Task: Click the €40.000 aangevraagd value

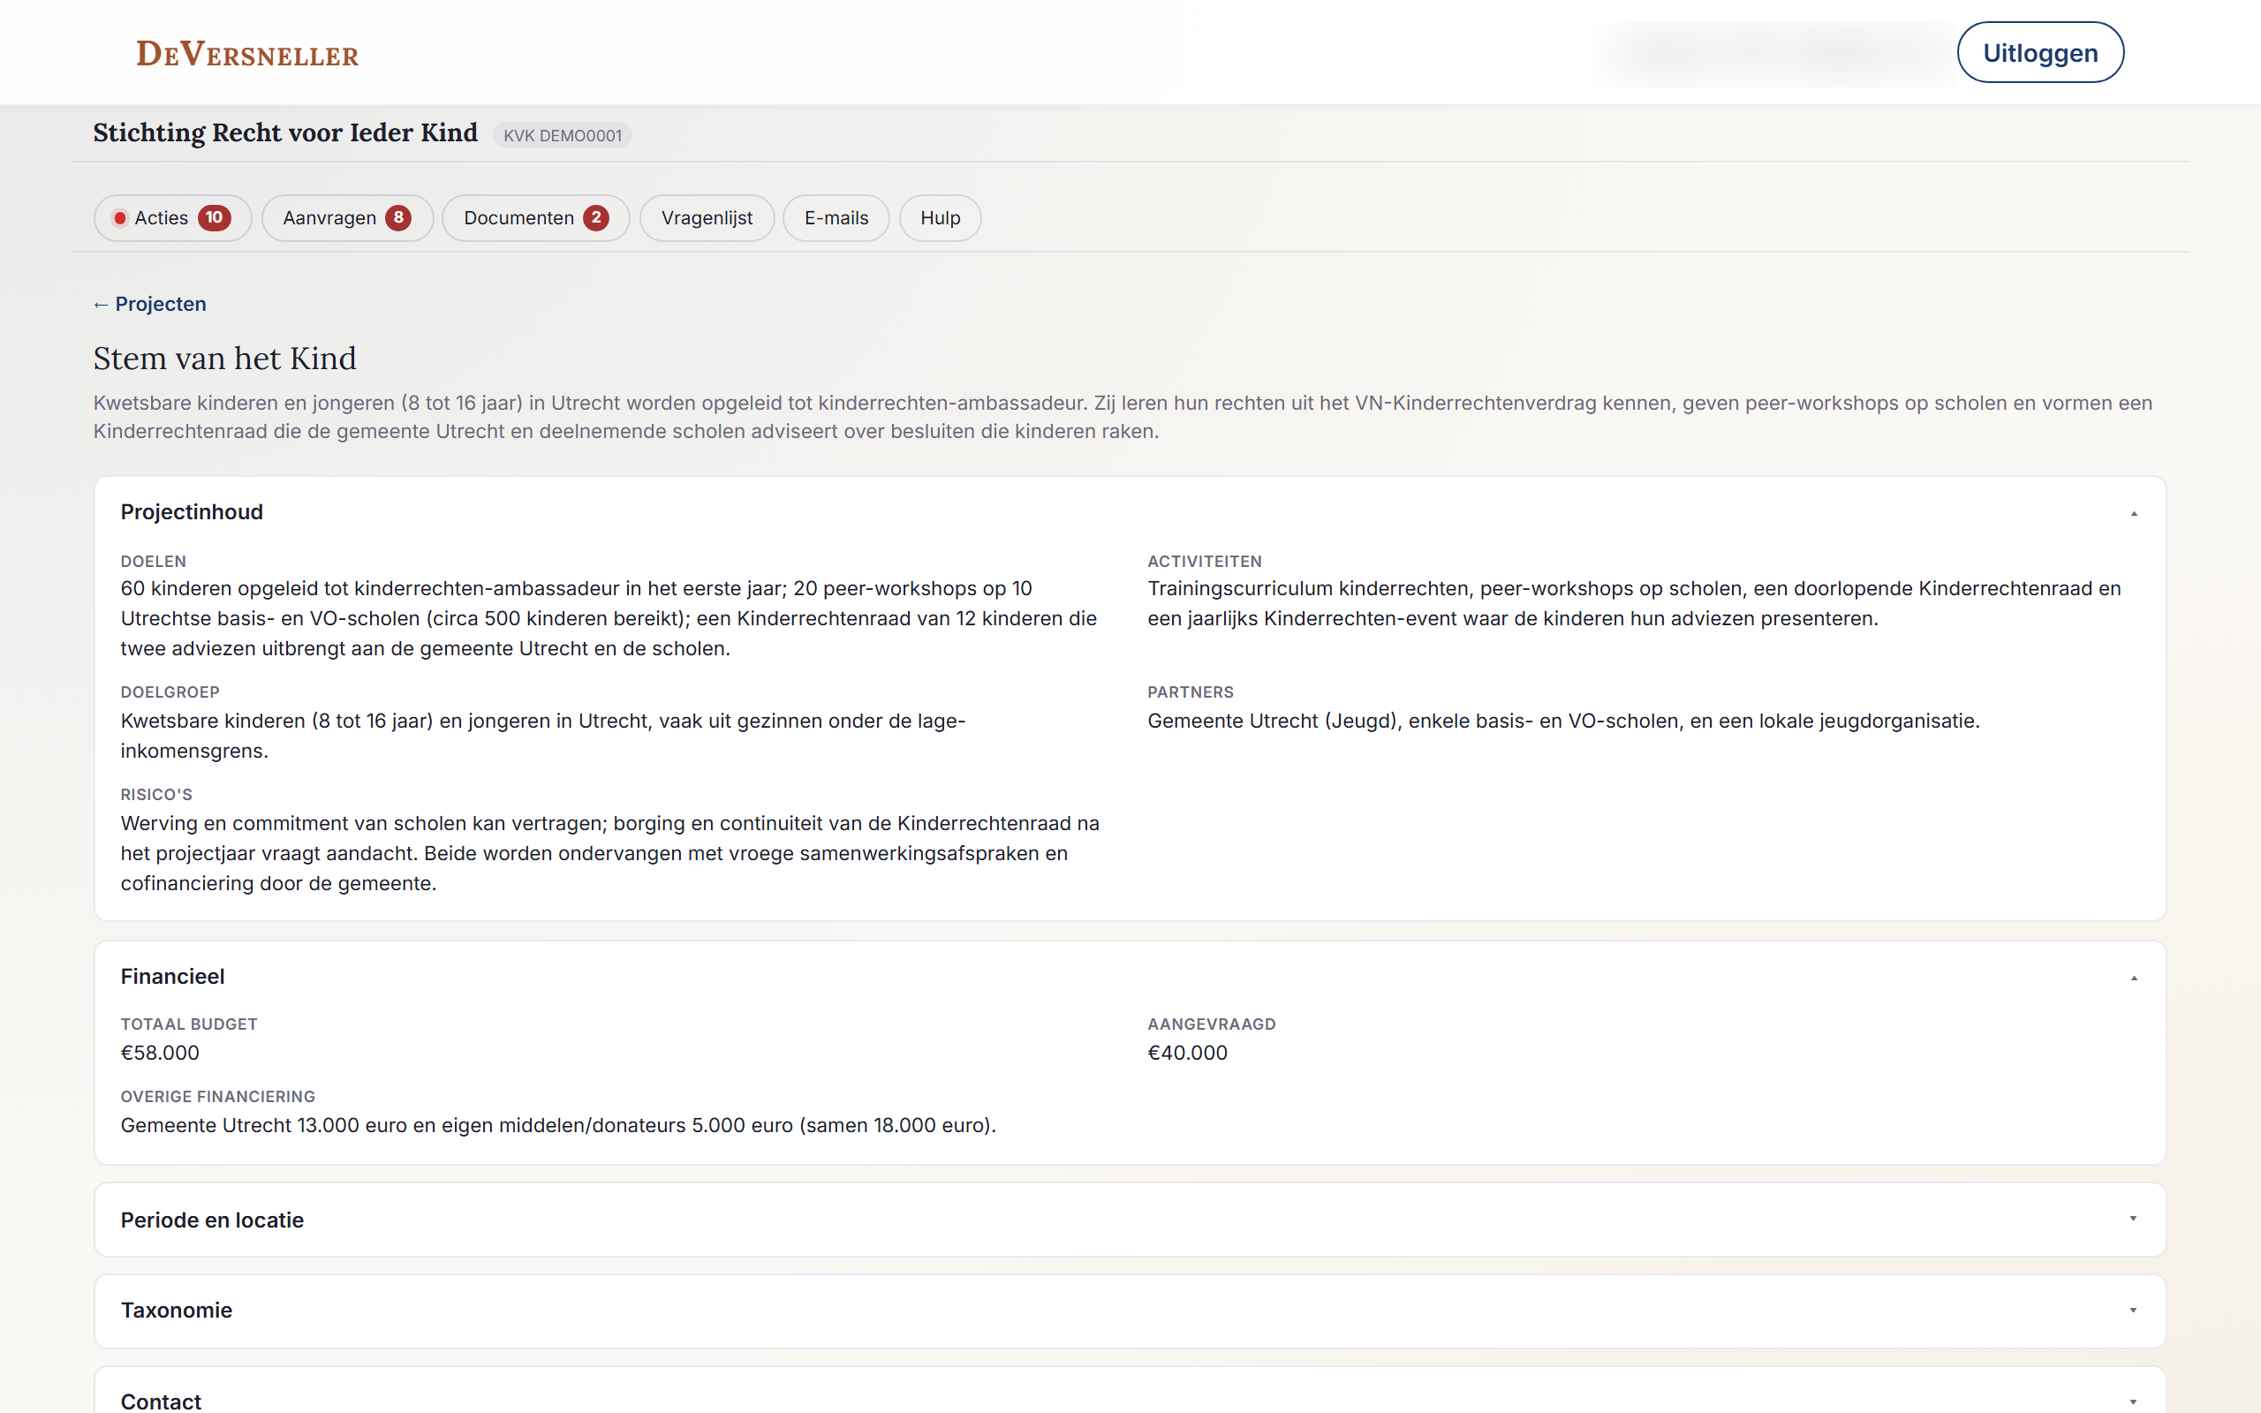Action: click(1188, 1054)
